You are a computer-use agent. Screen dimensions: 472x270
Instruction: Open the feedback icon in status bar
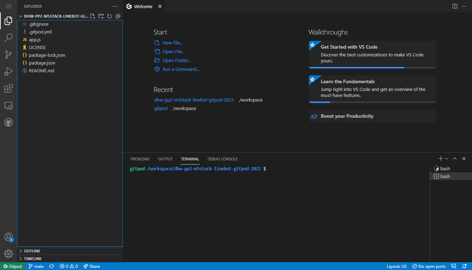coord(455,266)
